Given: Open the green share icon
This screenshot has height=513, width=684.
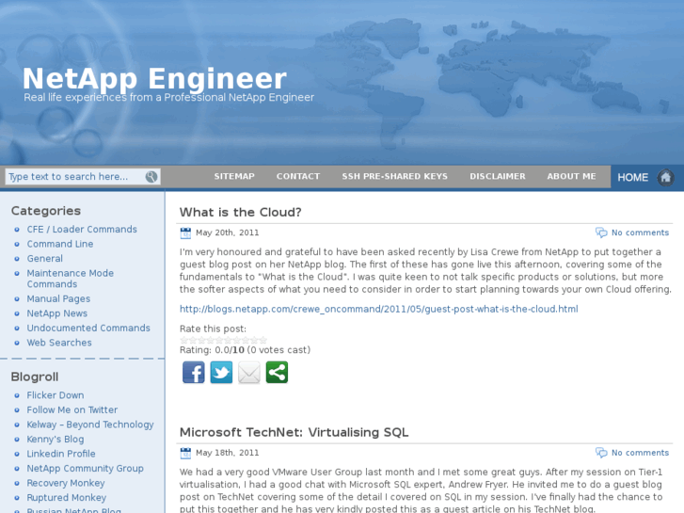Looking at the screenshot, I should (277, 373).
